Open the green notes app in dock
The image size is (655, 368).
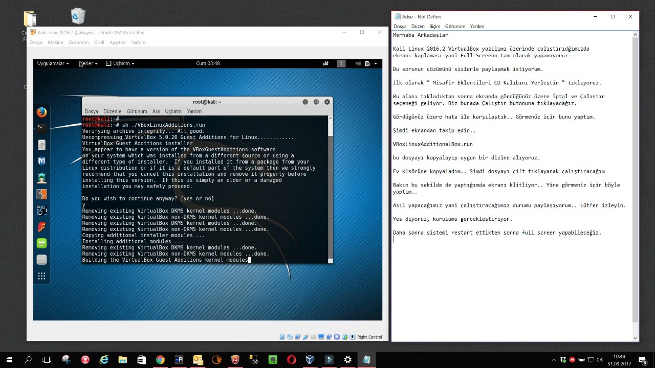coord(42,243)
